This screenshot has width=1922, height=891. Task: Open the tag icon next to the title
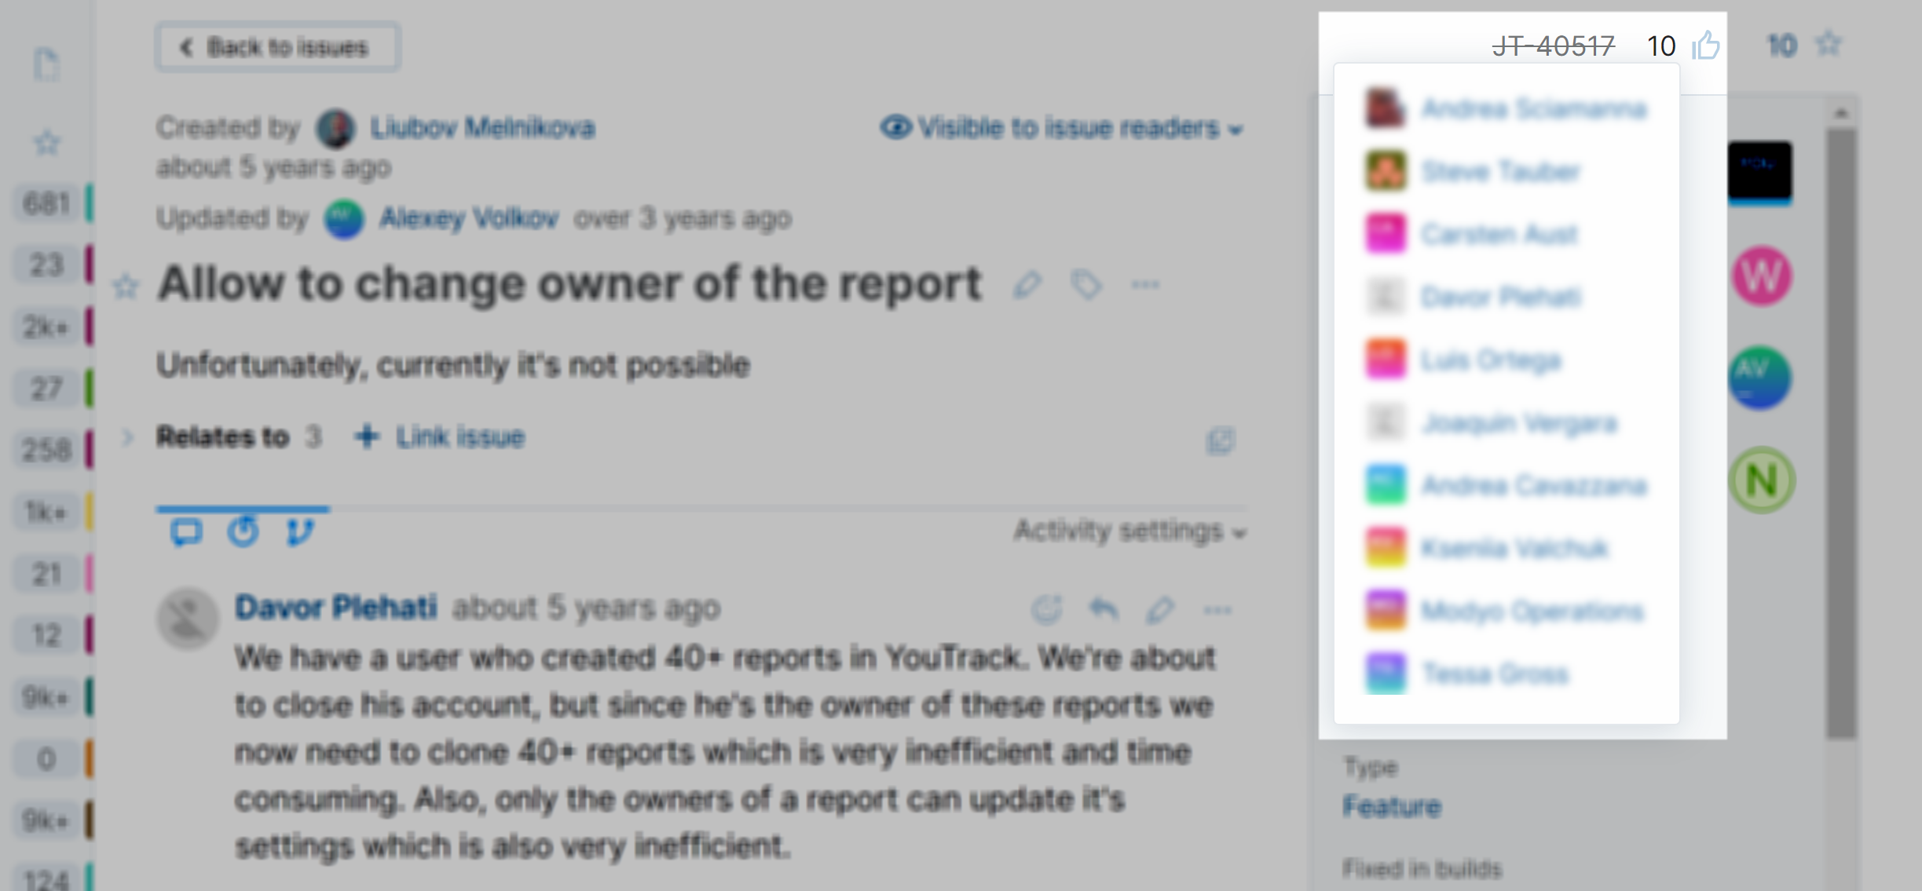point(1086,285)
